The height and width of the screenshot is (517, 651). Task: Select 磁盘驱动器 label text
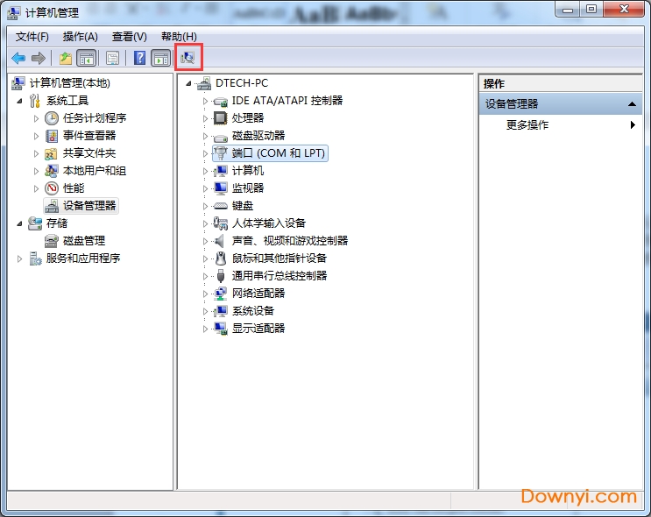coord(258,136)
